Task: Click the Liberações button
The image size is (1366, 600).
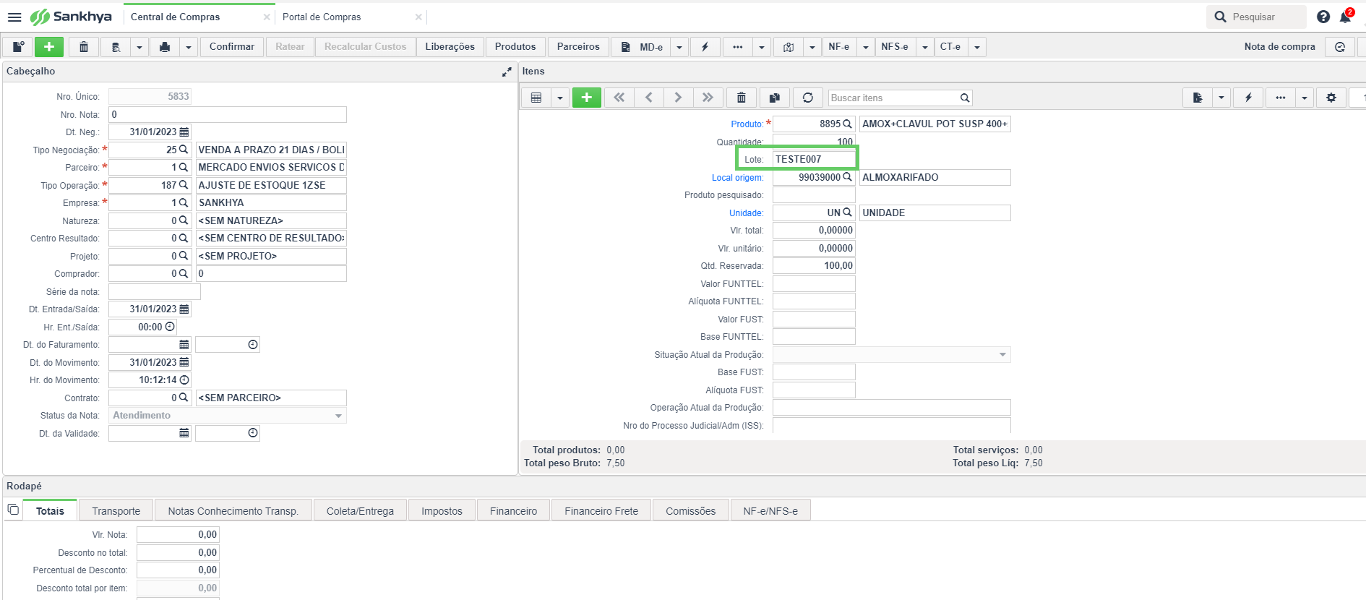Action: point(450,46)
